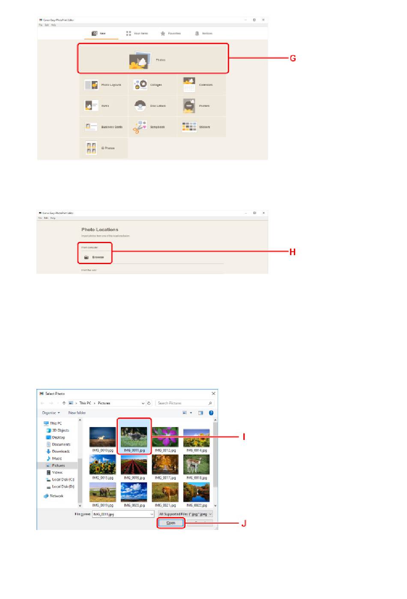Select Music in navigation tree
The width and height of the screenshot is (407, 599).
tap(54, 458)
